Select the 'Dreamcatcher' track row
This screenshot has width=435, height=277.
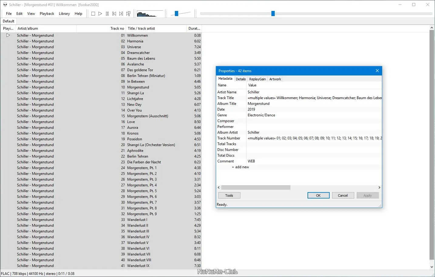click(101, 53)
